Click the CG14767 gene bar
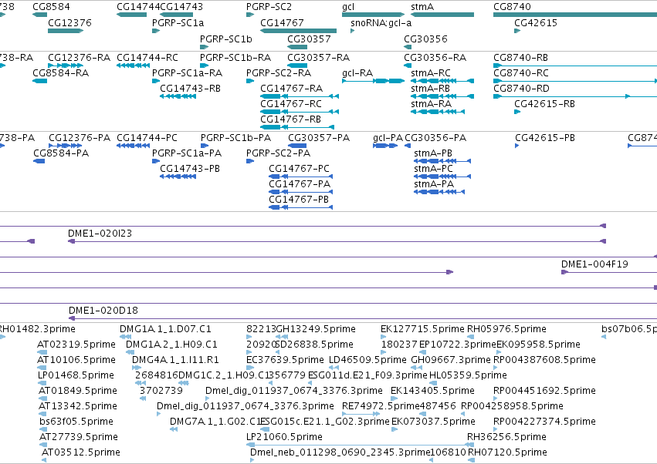 [298, 31]
